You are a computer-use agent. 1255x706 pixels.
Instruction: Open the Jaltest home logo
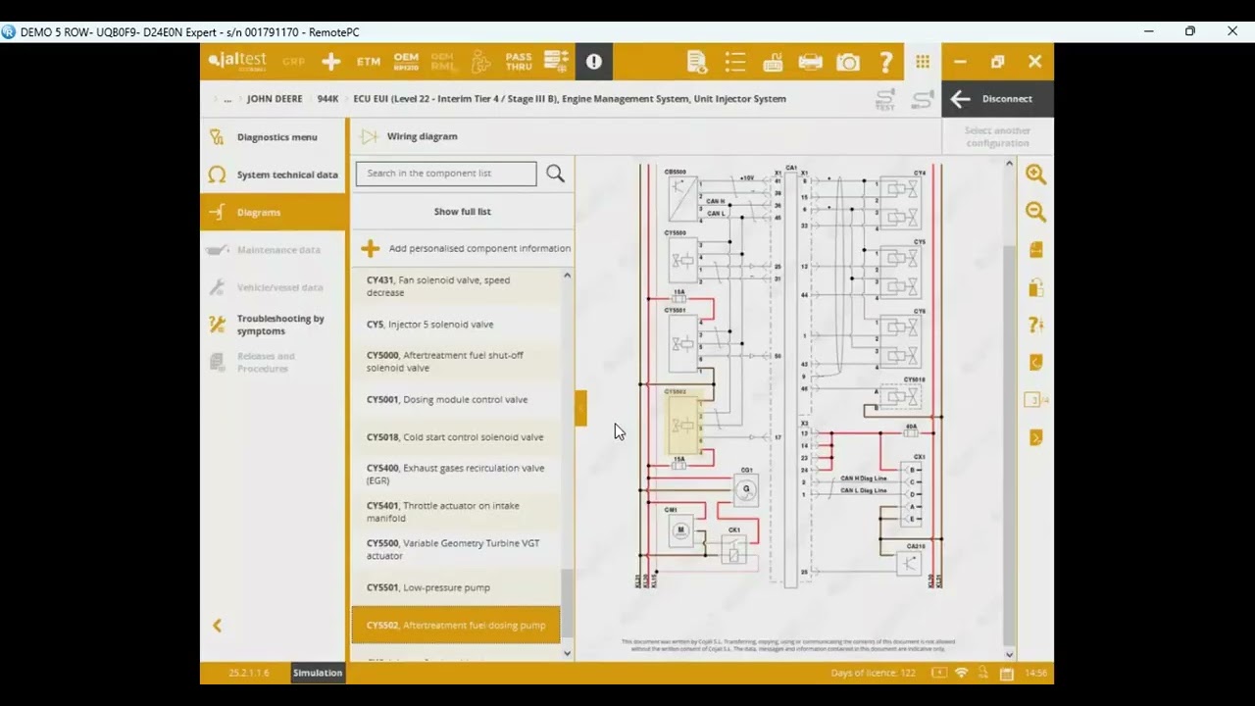pos(236,61)
